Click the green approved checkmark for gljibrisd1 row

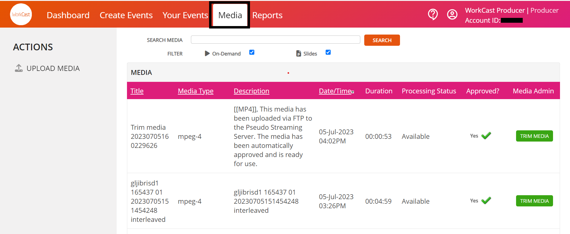click(486, 201)
